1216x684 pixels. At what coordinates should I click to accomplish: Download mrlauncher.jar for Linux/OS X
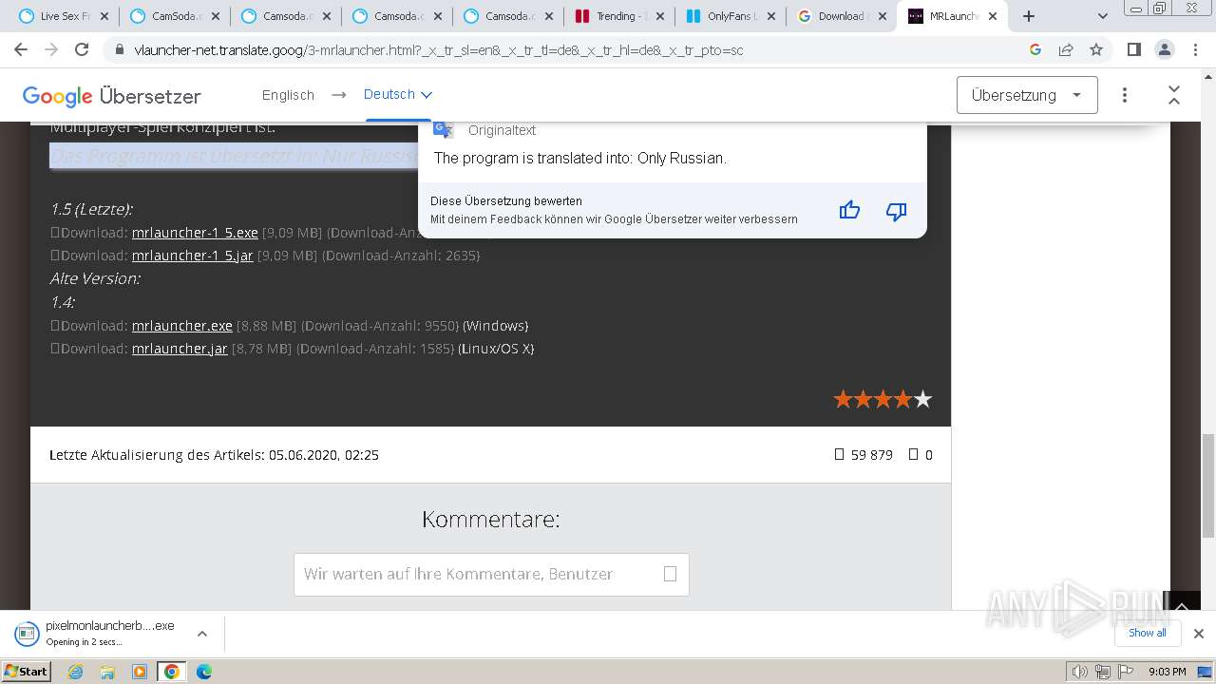180,349
